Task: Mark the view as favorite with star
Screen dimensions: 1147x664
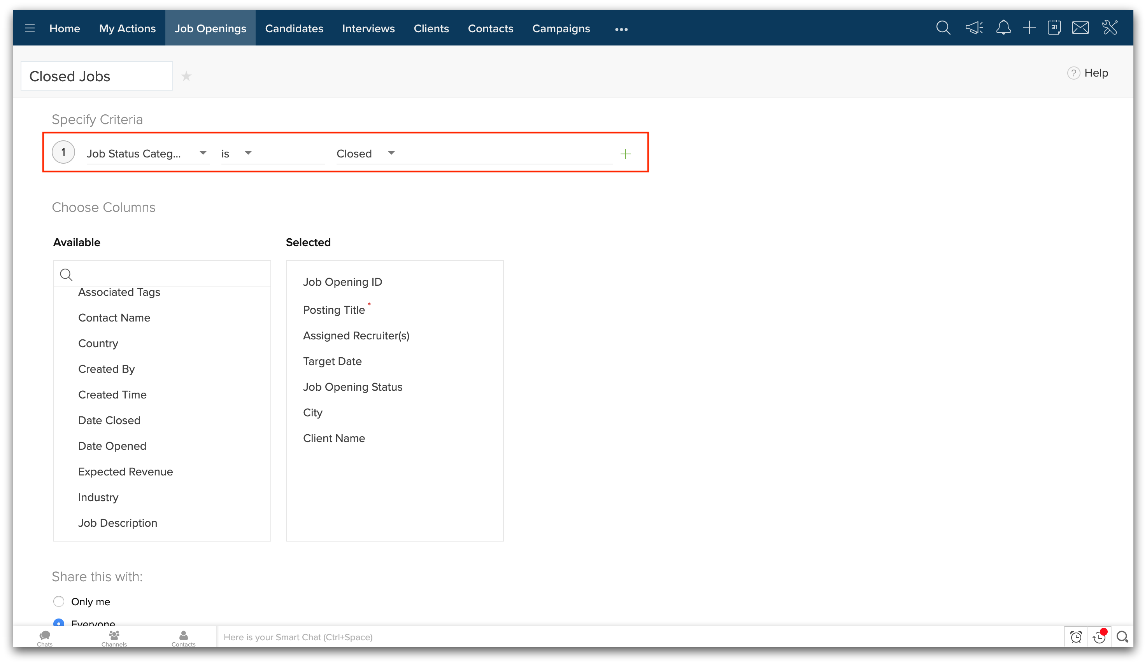Action: click(186, 77)
